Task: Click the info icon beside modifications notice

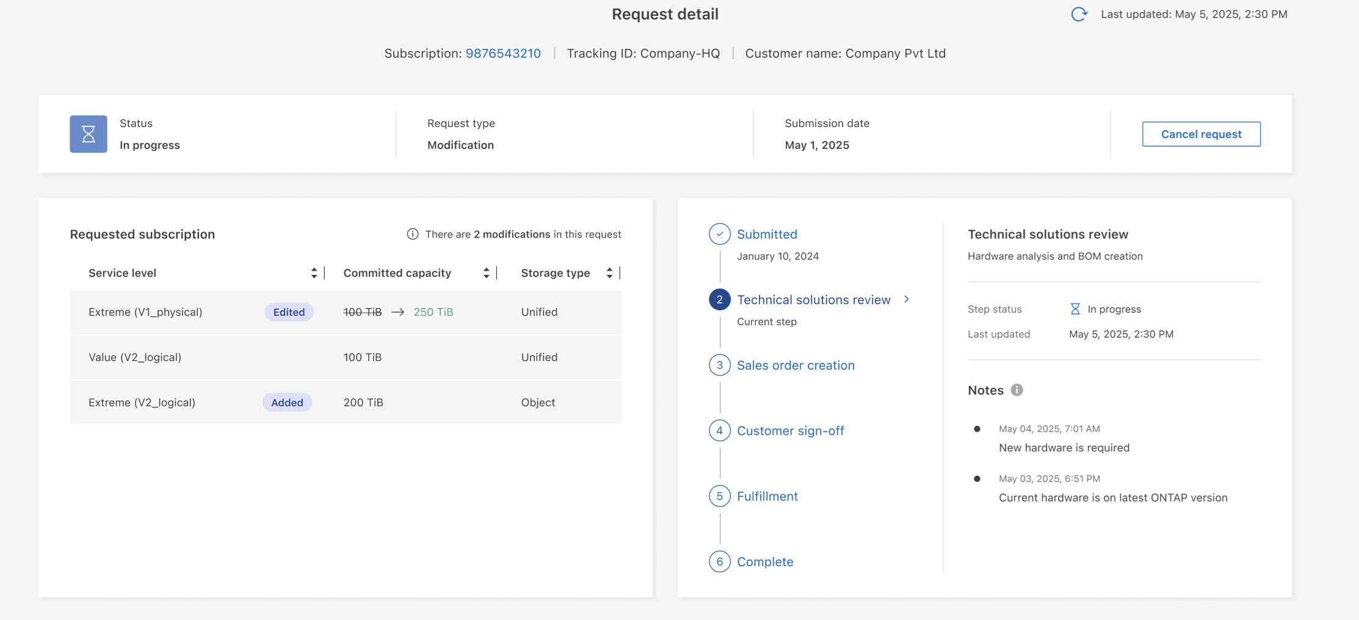Action: point(413,234)
